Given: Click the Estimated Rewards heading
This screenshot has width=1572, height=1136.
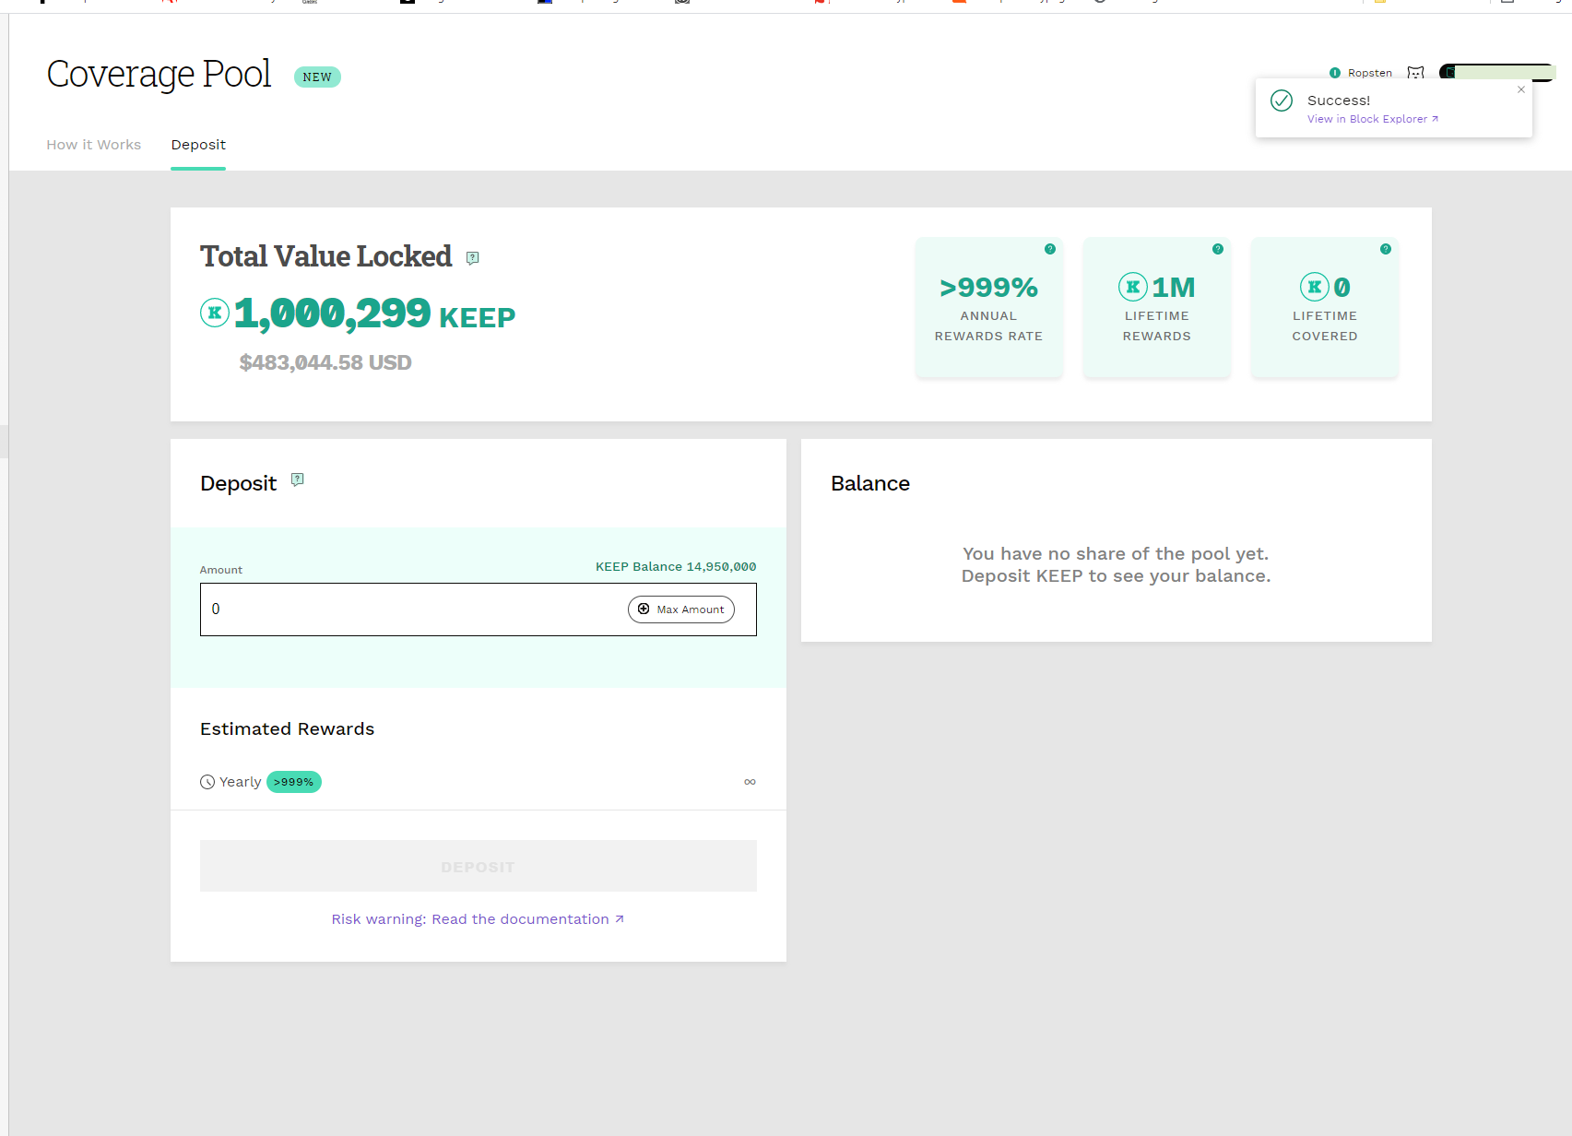Looking at the screenshot, I should (x=288, y=729).
